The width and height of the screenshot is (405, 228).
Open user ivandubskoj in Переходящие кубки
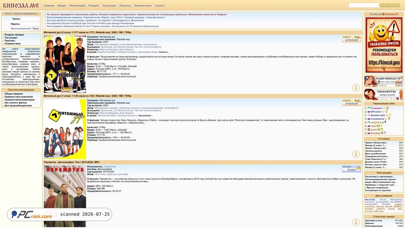pos(377,119)
